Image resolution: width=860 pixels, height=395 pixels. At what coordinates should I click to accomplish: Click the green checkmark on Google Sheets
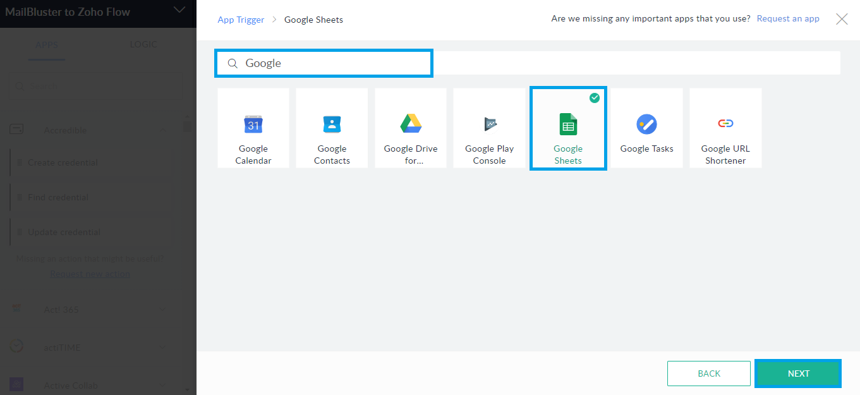point(594,98)
